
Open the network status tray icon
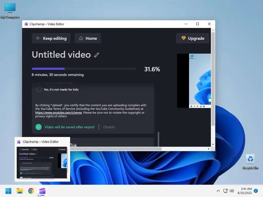click(225, 191)
